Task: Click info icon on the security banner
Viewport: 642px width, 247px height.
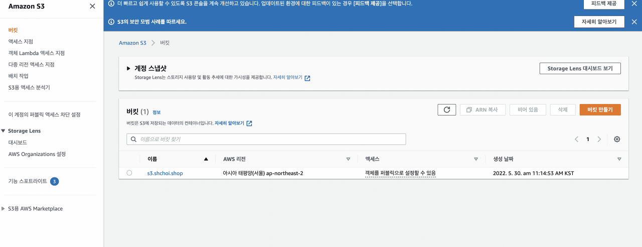Action: (111, 21)
